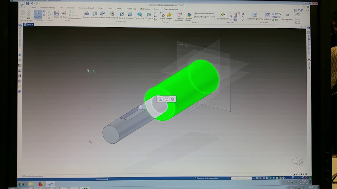Click the Spiegeln mirror tool
Image resolution: width=337 pixels, height=189 pixels.
pyautogui.click(x=169, y=16)
